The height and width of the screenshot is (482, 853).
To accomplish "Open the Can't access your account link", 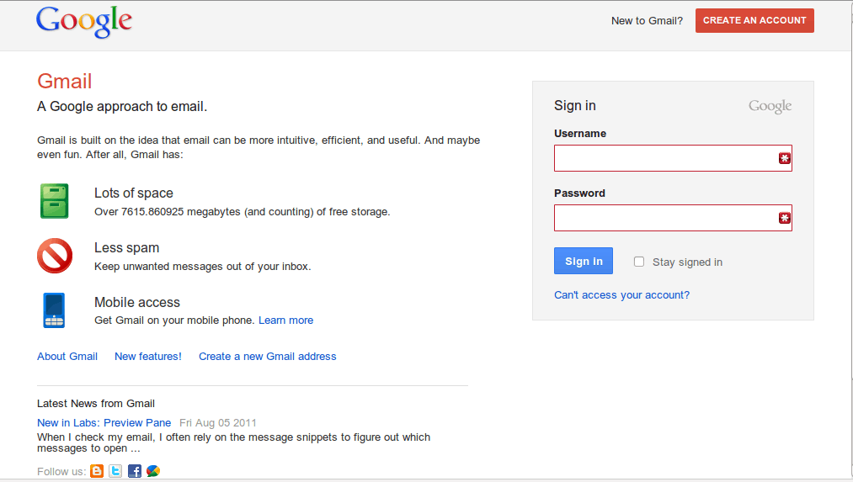I will pos(621,294).
